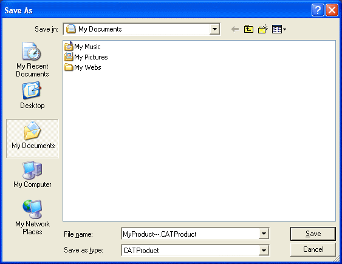Select the My Pictures folder
This screenshot has width=342, height=264.
tap(86, 57)
